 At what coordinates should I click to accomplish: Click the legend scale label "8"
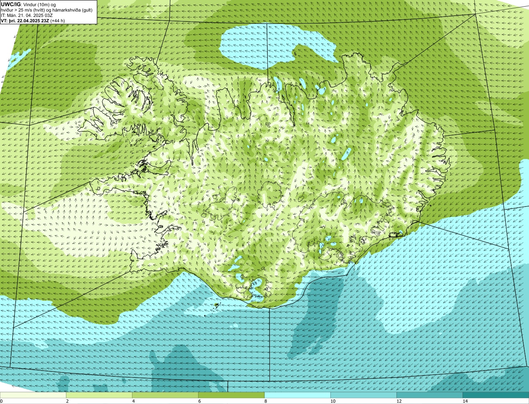pos(265,401)
